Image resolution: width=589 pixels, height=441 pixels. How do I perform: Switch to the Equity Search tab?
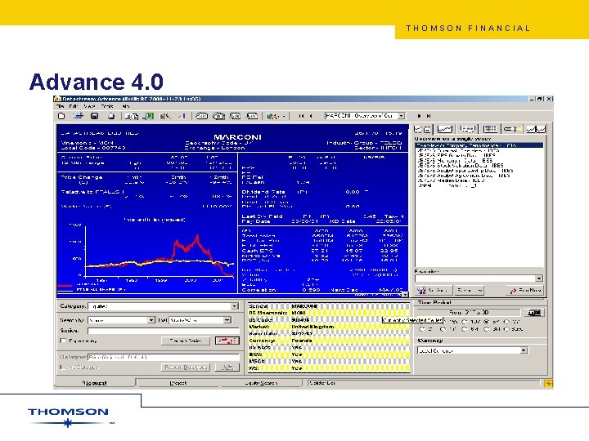[261, 383]
